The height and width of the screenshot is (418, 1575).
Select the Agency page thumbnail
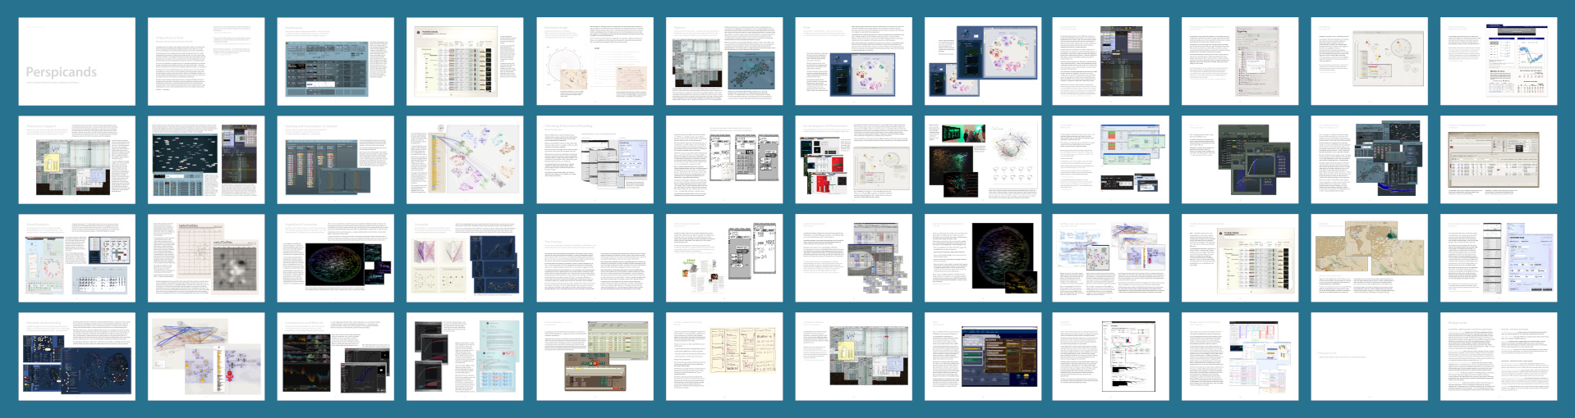pos(724,61)
